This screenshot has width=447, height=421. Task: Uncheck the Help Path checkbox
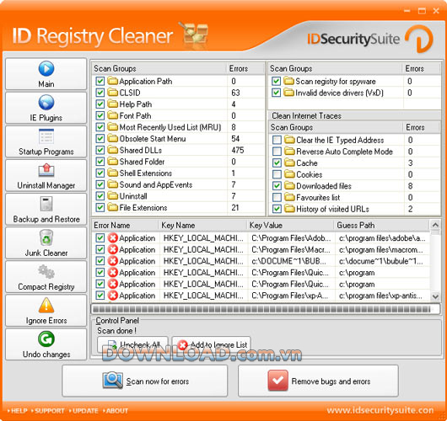[x=100, y=104]
